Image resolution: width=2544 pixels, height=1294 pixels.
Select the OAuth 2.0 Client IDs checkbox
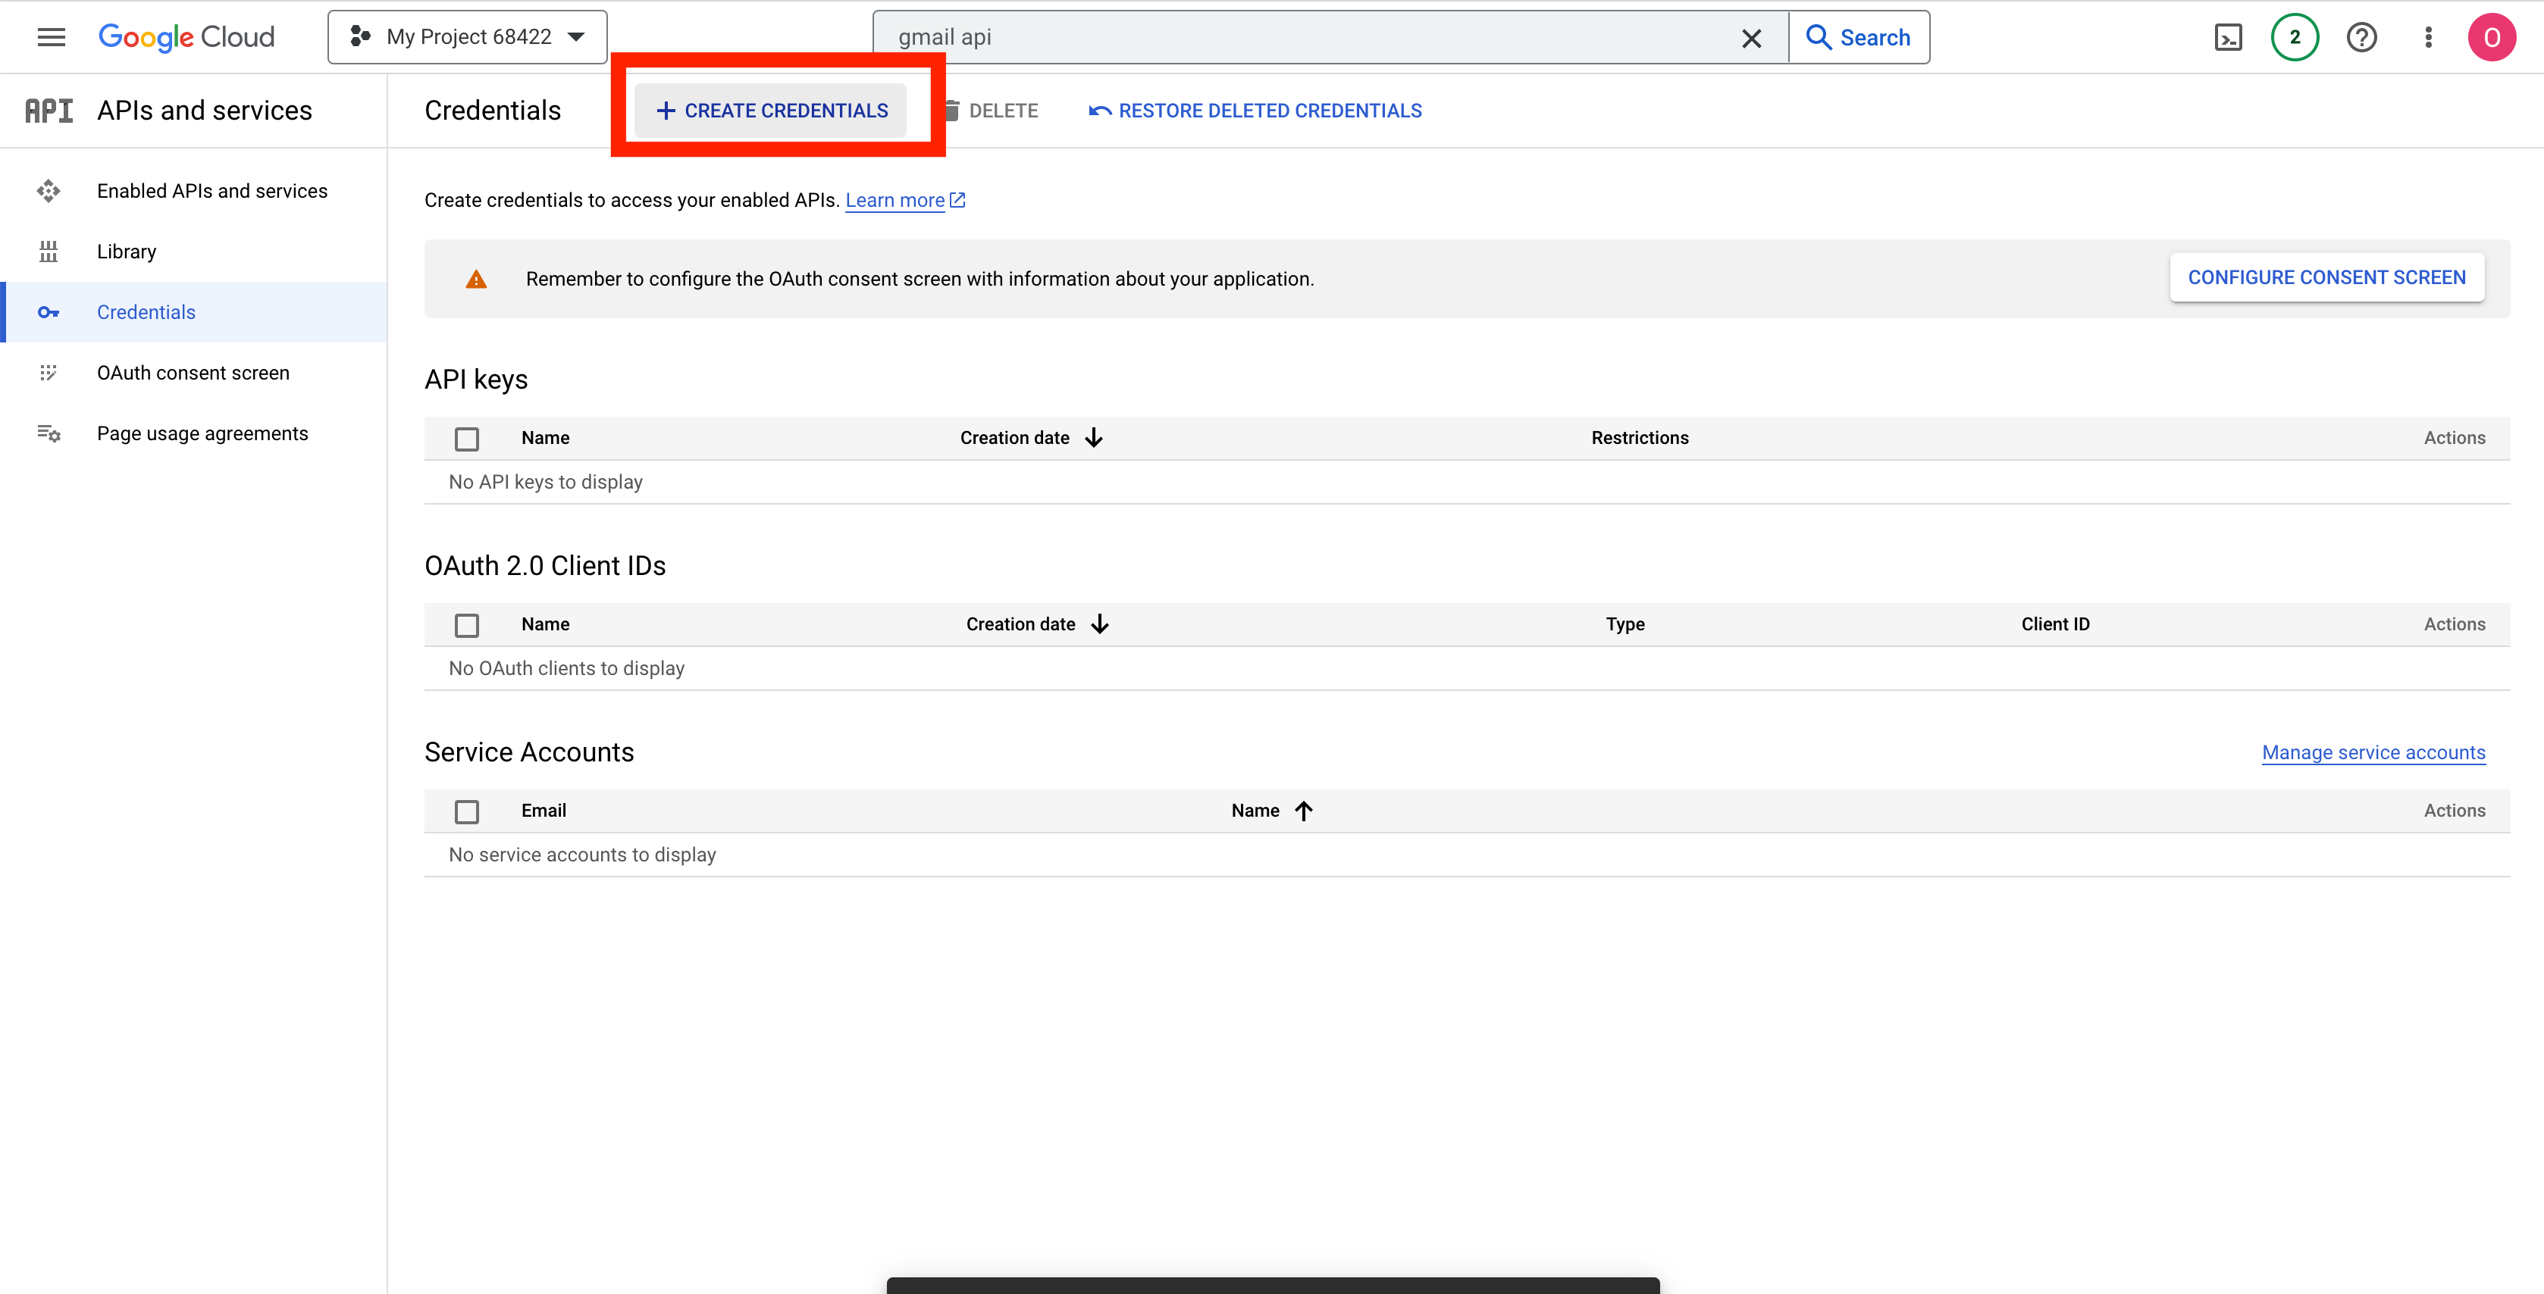tap(467, 624)
